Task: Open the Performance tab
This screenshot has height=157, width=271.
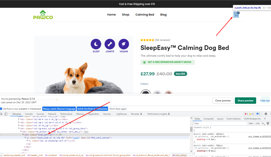Action: pyautogui.click(x=66, y=114)
